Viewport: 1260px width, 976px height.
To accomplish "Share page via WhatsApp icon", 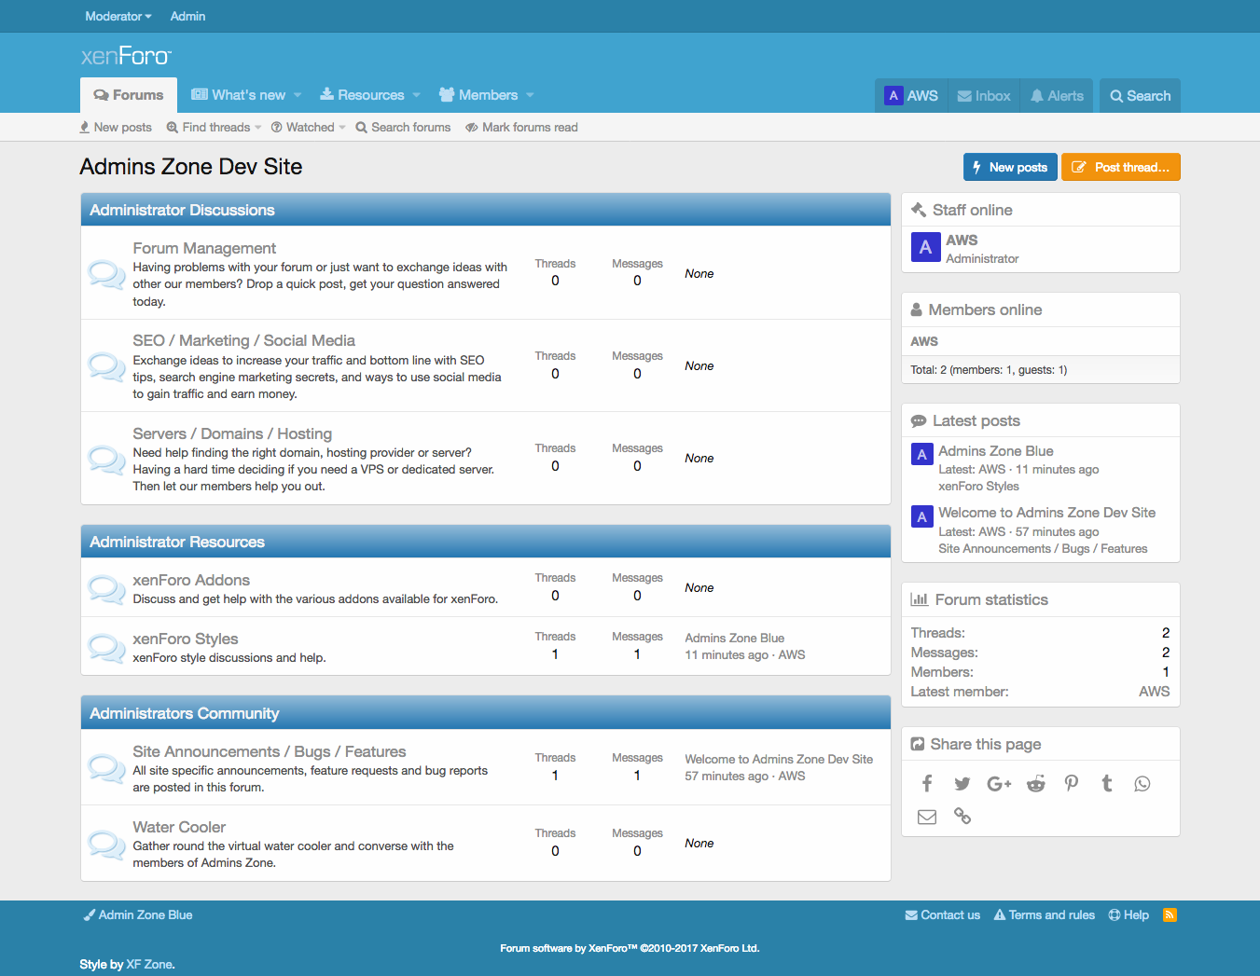I will (1142, 784).
